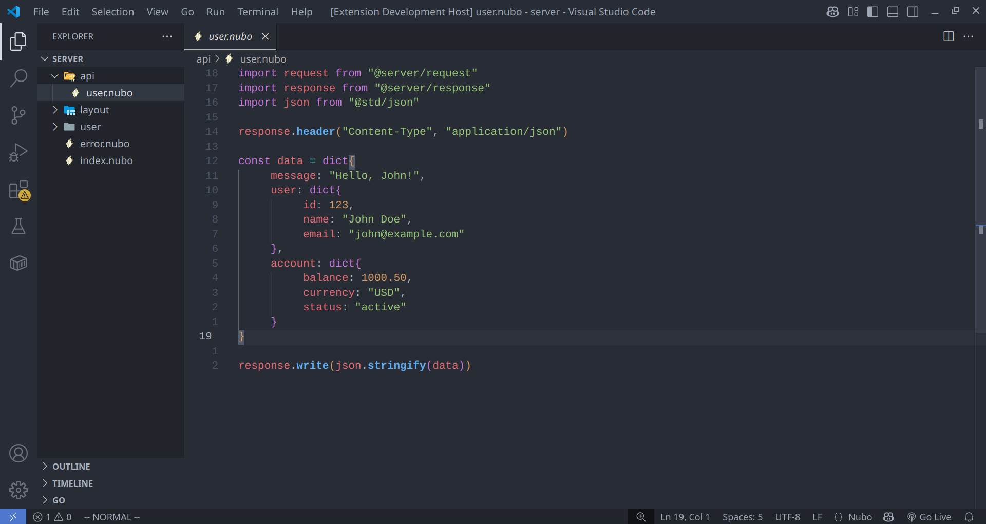Open the Selection menu

point(112,12)
